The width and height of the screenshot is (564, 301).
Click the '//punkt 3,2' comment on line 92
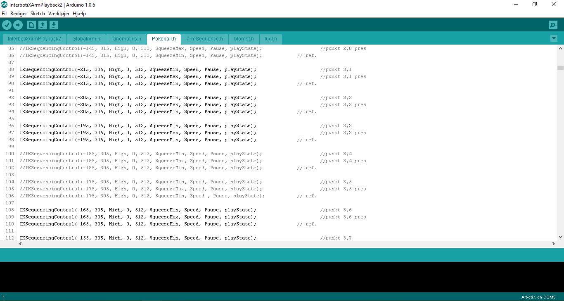[x=336, y=97]
